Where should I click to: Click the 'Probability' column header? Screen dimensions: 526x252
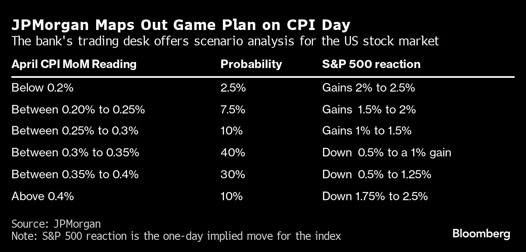coord(251,64)
